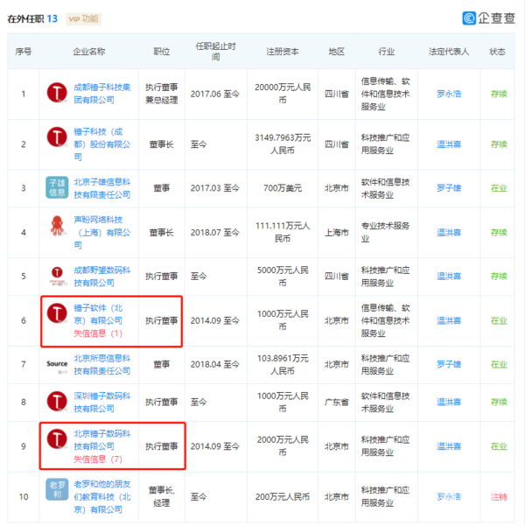Open 声盼网络科技（上海）有限公司 link
This screenshot has height=526, width=525.
coord(102,233)
